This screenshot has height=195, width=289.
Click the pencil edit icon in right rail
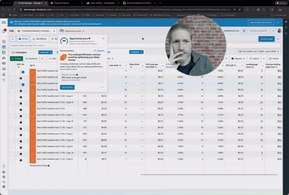pos(286,28)
